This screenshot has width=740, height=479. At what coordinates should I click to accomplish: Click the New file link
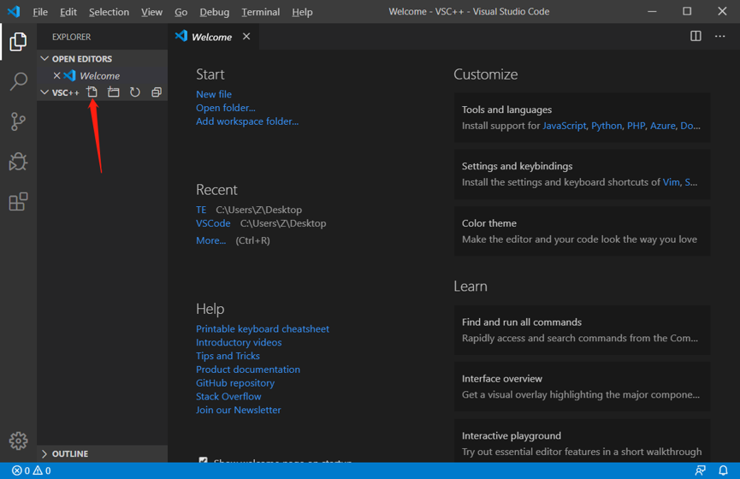pyautogui.click(x=214, y=94)
